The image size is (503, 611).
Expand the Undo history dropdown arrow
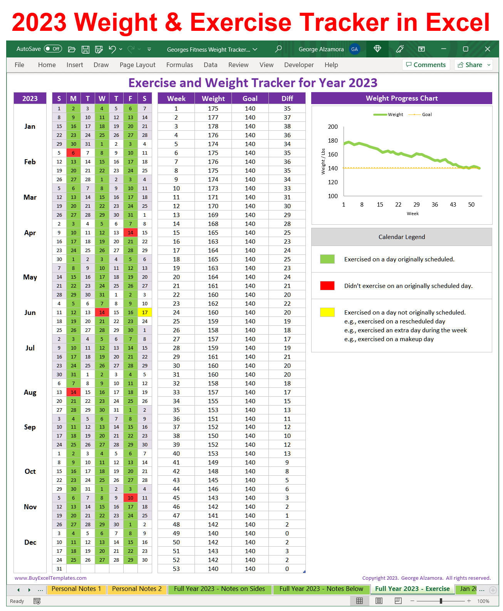click(121, 49)
